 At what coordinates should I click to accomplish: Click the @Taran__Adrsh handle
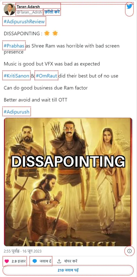pyautogui.click(x=29, y=12)
